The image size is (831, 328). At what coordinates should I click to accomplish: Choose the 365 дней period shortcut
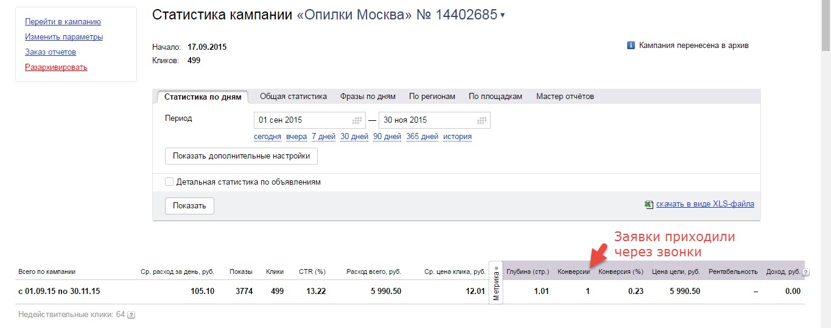point(422,137)
